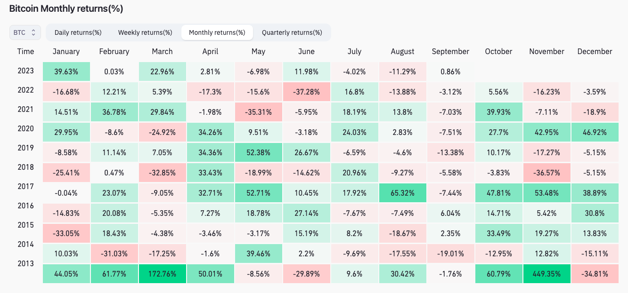The image size is (628, 293).
Task: Select the 2023 row label
Action: [25, 71]
